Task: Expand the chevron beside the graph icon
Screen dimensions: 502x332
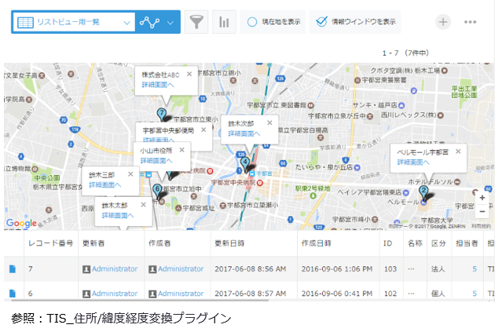Action: point(170,23)
